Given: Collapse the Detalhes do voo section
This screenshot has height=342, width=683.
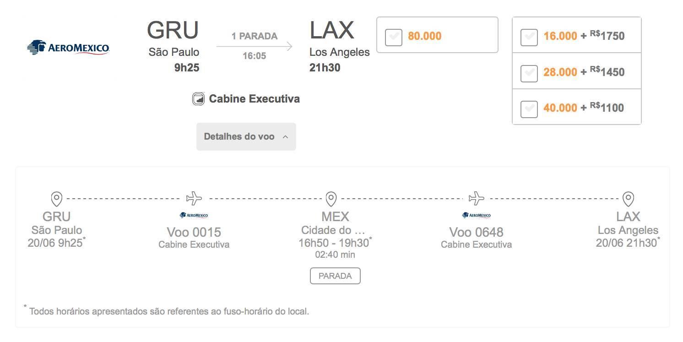Looking at the screenshot, I should [246, 136].
